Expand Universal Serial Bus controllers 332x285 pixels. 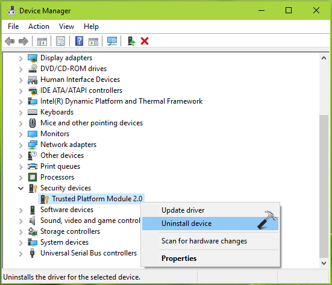(x=20, y=254)
